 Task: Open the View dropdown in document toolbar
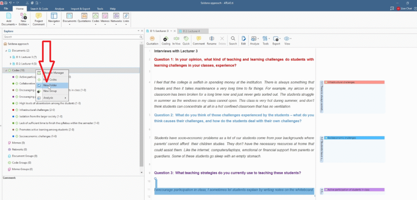tap(287, 39)
